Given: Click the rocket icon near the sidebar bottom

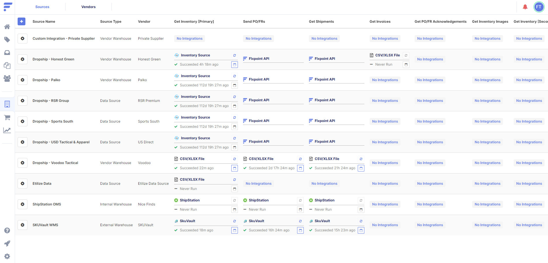Looking at the screenshot, I should coord(7,243).
